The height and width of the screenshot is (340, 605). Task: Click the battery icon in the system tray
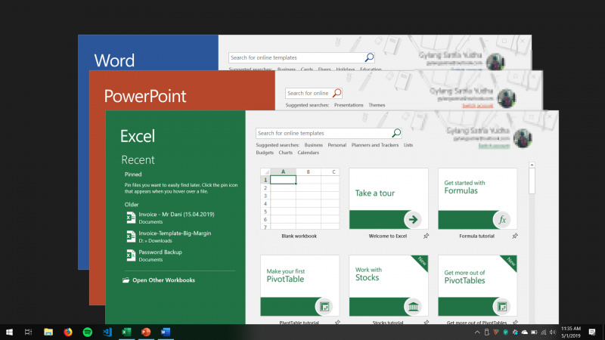[534, 332]
